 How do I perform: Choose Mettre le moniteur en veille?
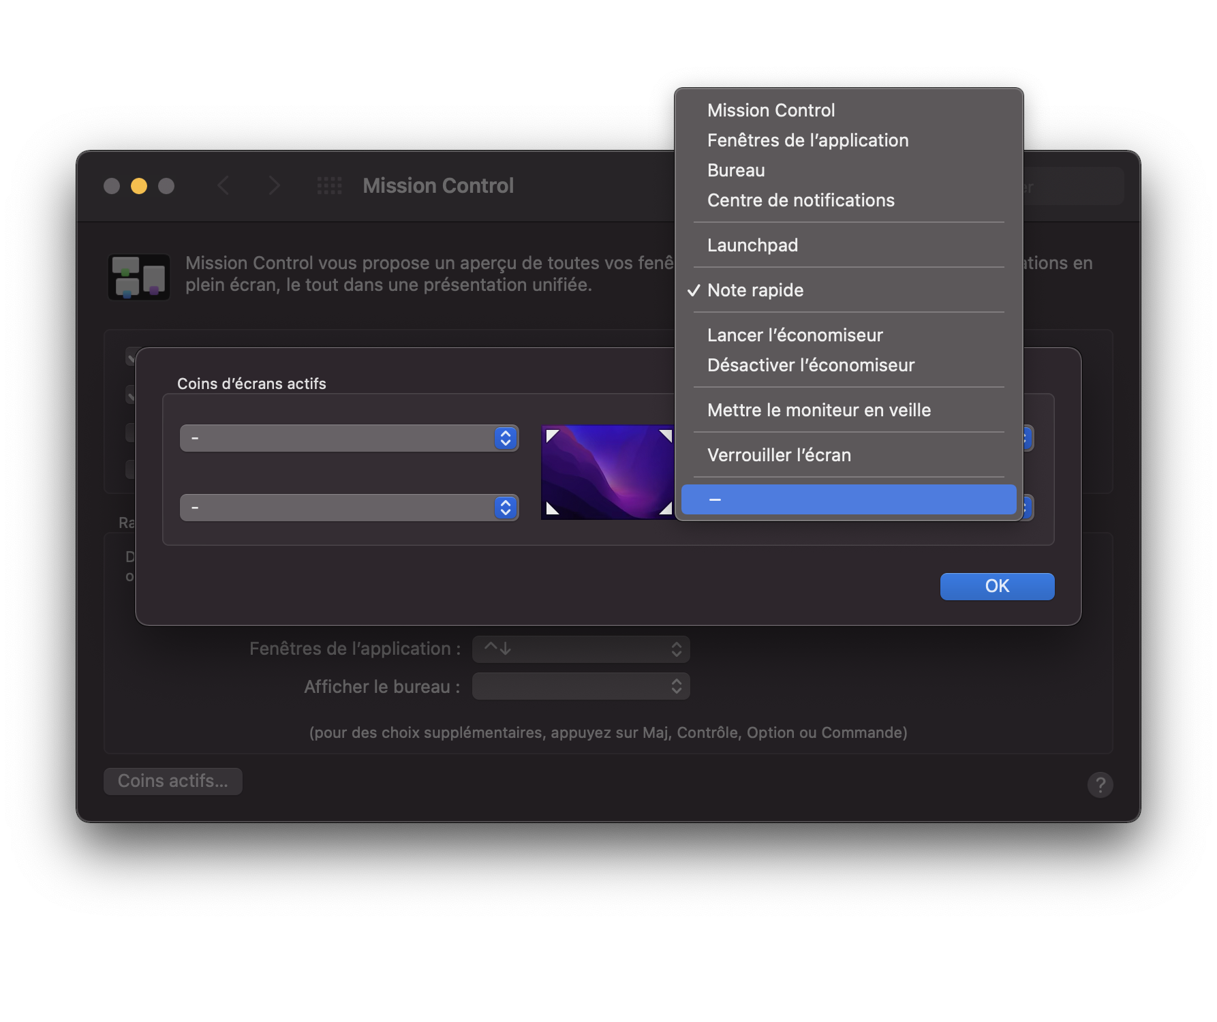848,410
